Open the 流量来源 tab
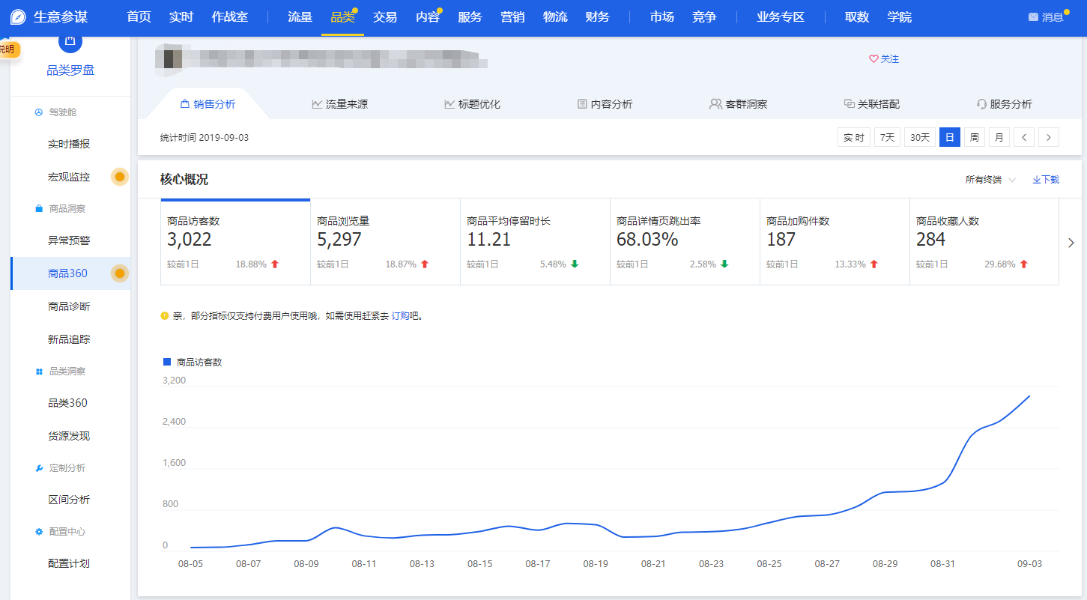Screen dimensions: 1087x600 click(339, 104)
